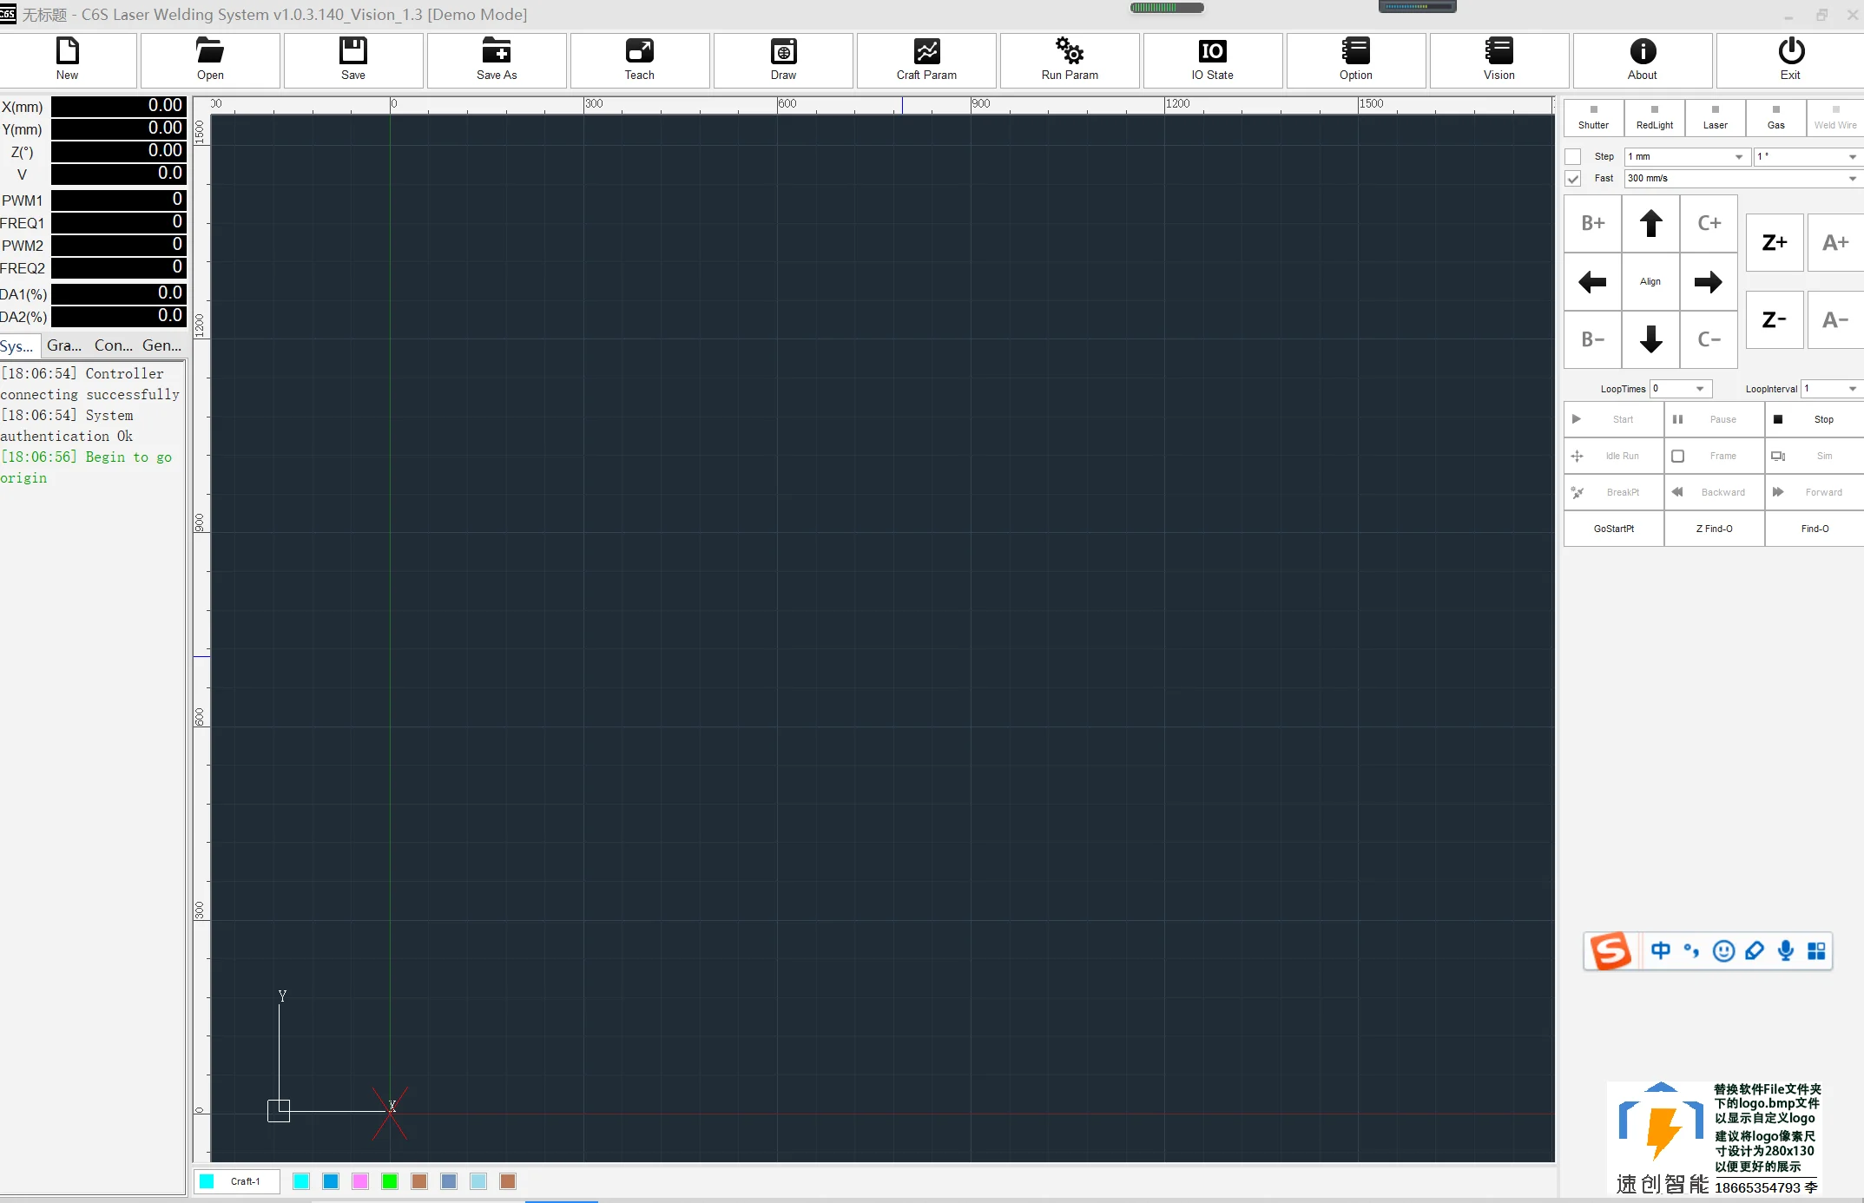Open Craft Param settings

[926, 59]
